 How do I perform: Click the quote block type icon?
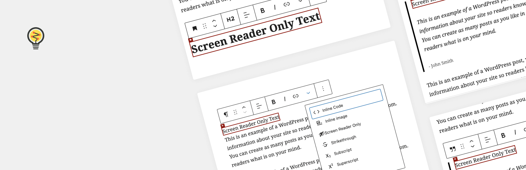453,149
